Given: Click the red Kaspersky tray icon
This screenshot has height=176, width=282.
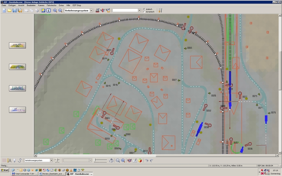Looking at the screenshot, I should 262,170.
